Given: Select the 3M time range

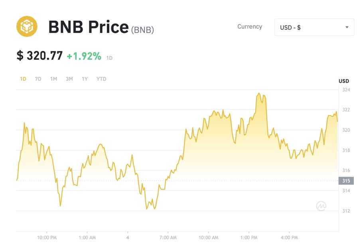Looking at the screenshot, I should click(69, 79).
